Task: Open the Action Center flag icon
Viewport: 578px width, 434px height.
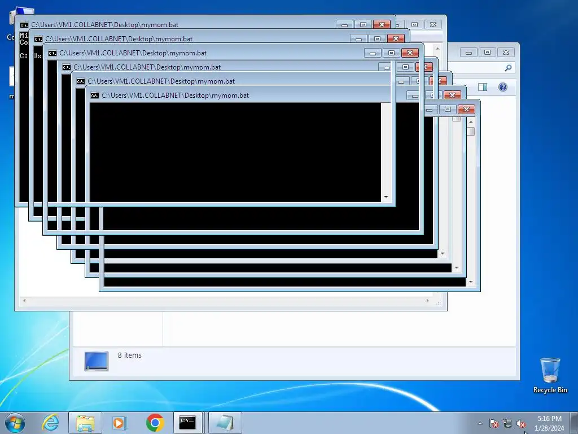Action: click(x=494, y=423)
